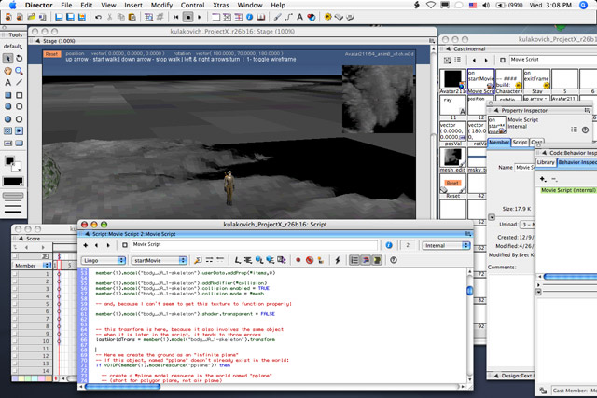Select the Rotate and Skew tool
Screen dimensions: 597x398
(x=19, y=58)
